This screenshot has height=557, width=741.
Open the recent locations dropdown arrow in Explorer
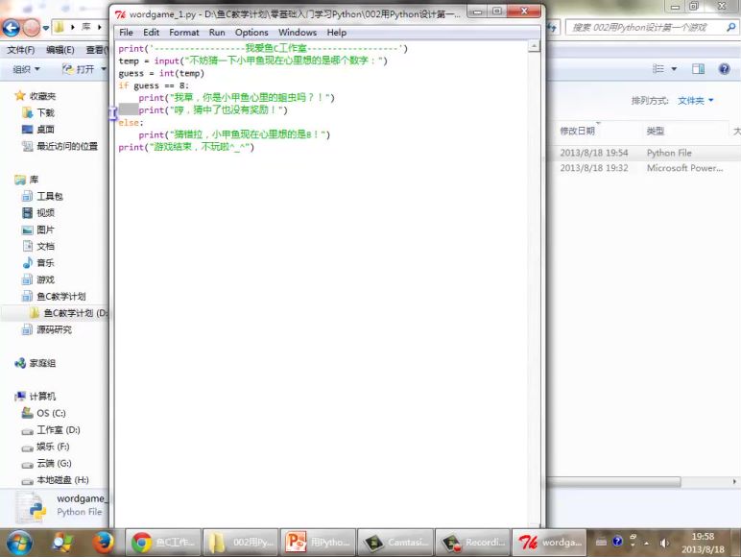tap(46, 28)
